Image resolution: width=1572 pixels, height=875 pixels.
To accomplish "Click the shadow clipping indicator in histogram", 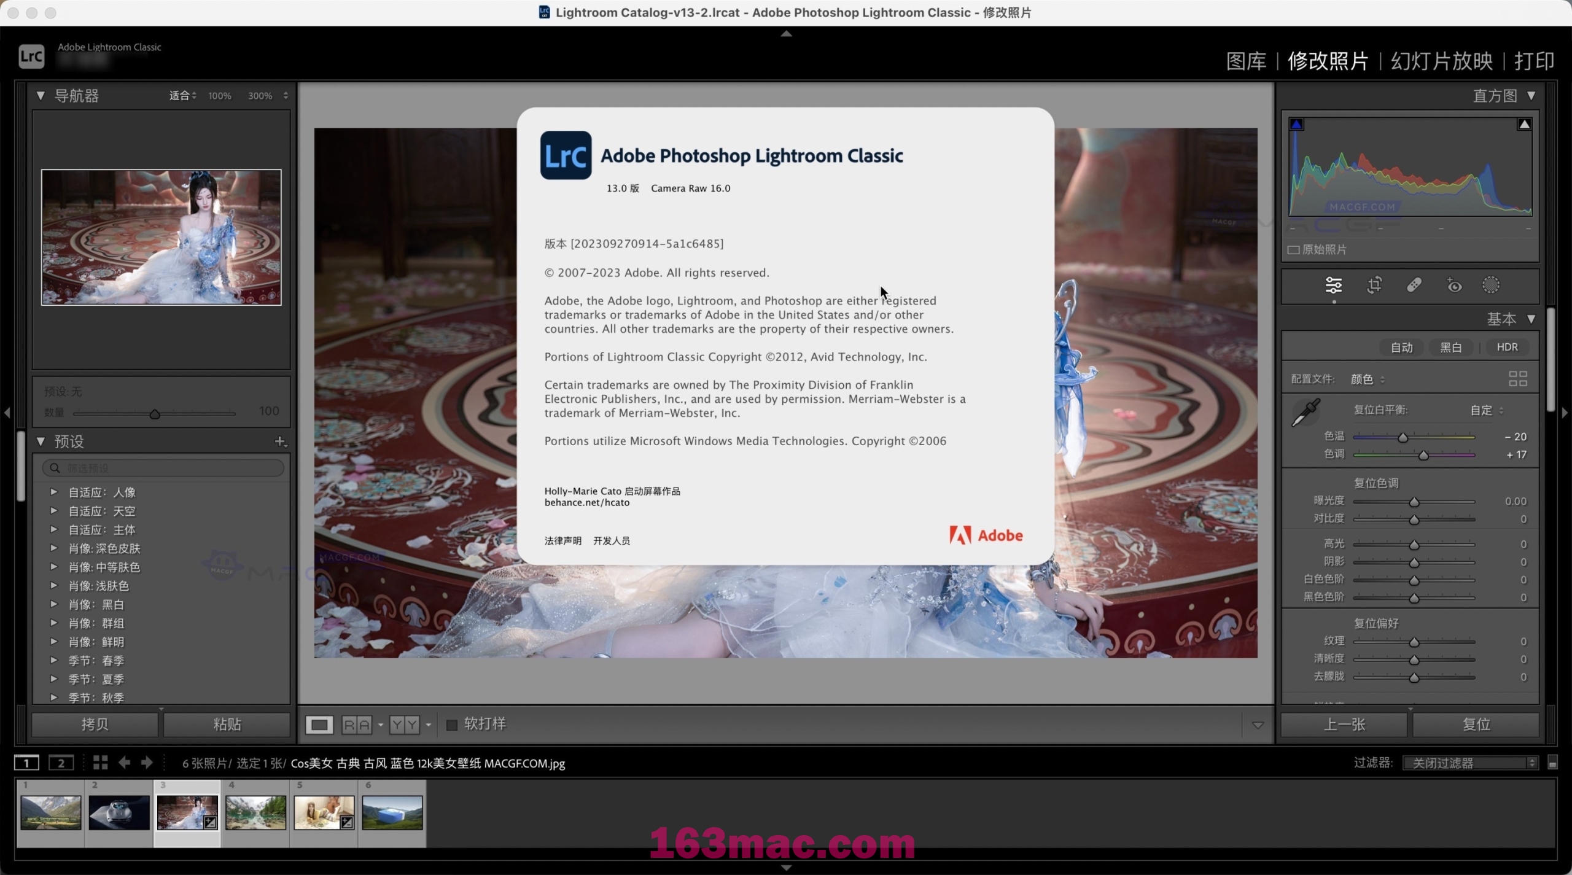I will [1296, 124].
